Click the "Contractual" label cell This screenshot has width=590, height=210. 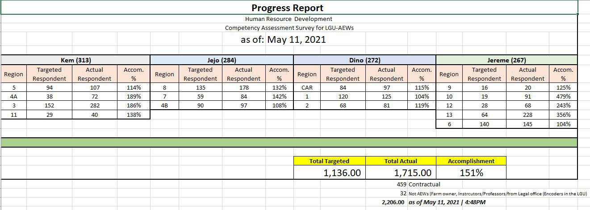coord(424,184)
